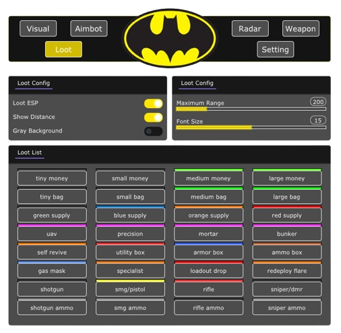Enable the Gray Background toggle
Image resolution: width=341 pixels, height=333 pixels.
153,131
